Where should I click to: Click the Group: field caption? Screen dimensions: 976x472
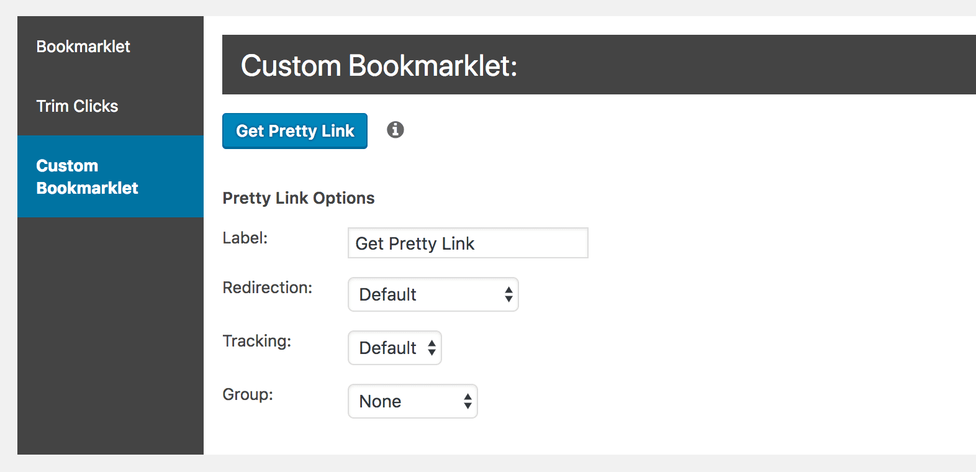pos(248,394)
